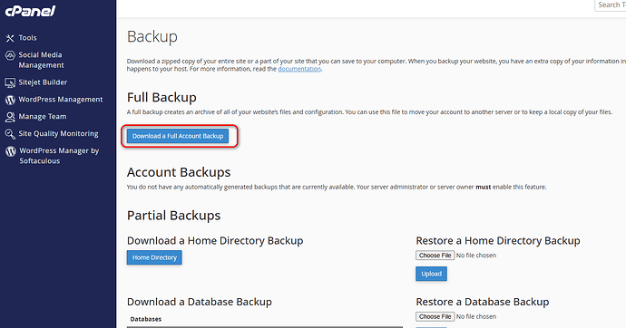Click the Account Backups section heading
The width and height of the screenshot is (626, 328).
[x=179, y=172]
